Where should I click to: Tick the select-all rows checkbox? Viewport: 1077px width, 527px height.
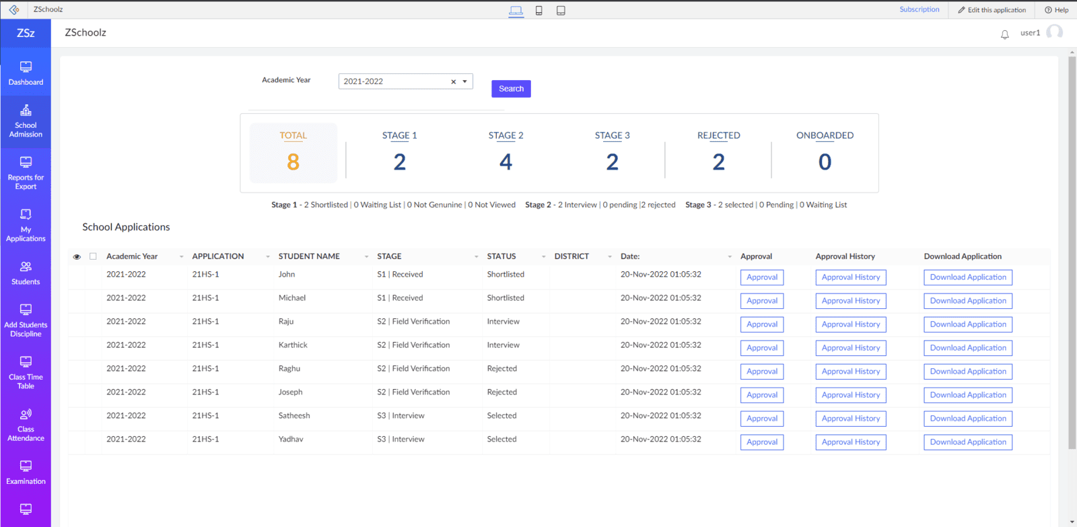[x=93, y=256]
